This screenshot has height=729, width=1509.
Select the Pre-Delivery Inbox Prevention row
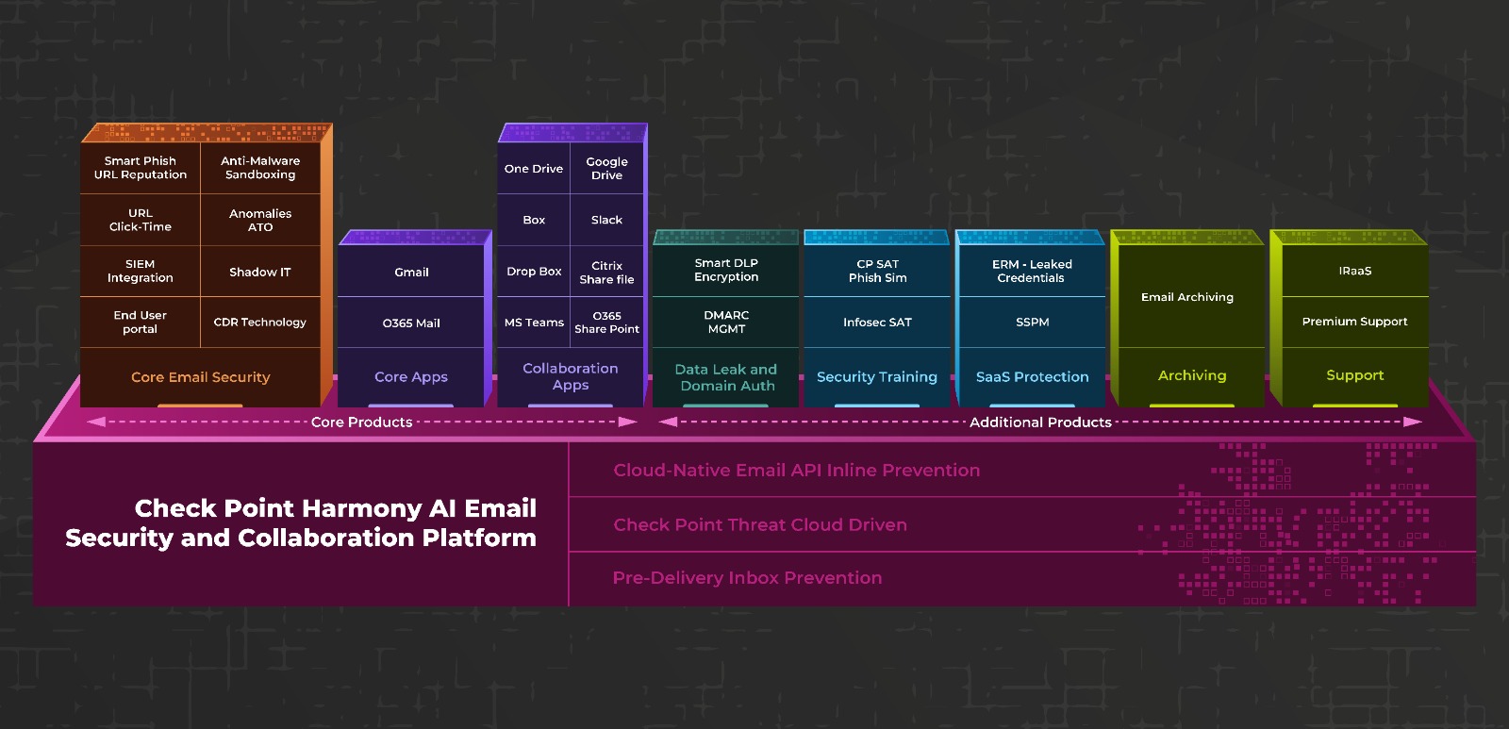coord(747,578)
